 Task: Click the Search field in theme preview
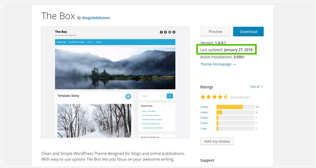154,96
